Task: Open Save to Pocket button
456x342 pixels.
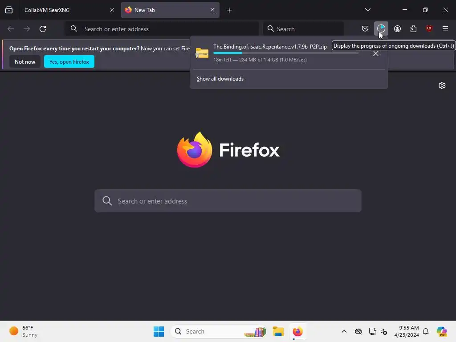Action: pyautogui.click(x=365, y=28)
